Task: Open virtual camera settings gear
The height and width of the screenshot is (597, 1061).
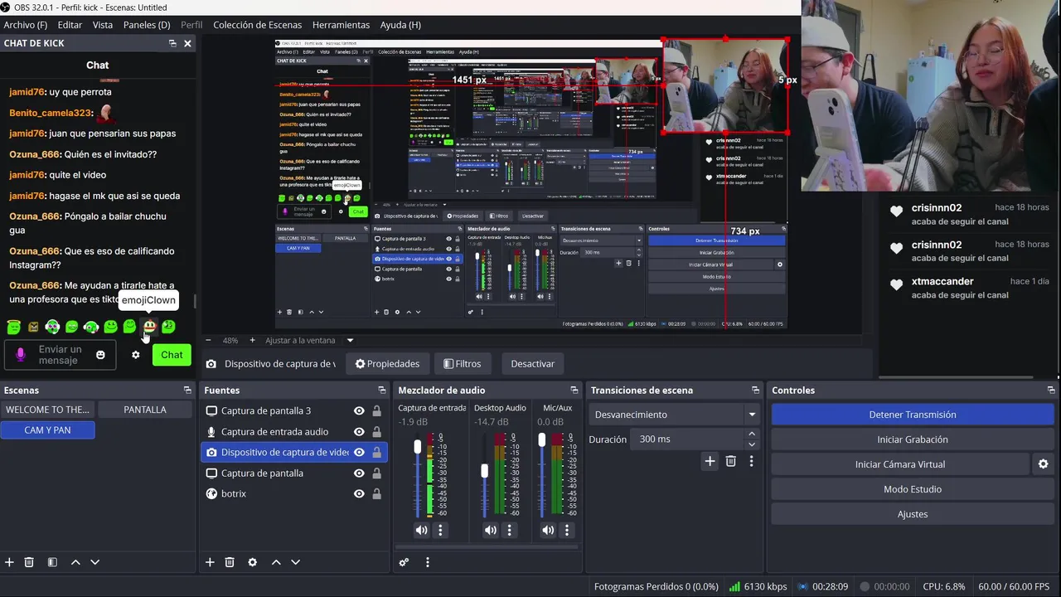Action: [1044, 464]
